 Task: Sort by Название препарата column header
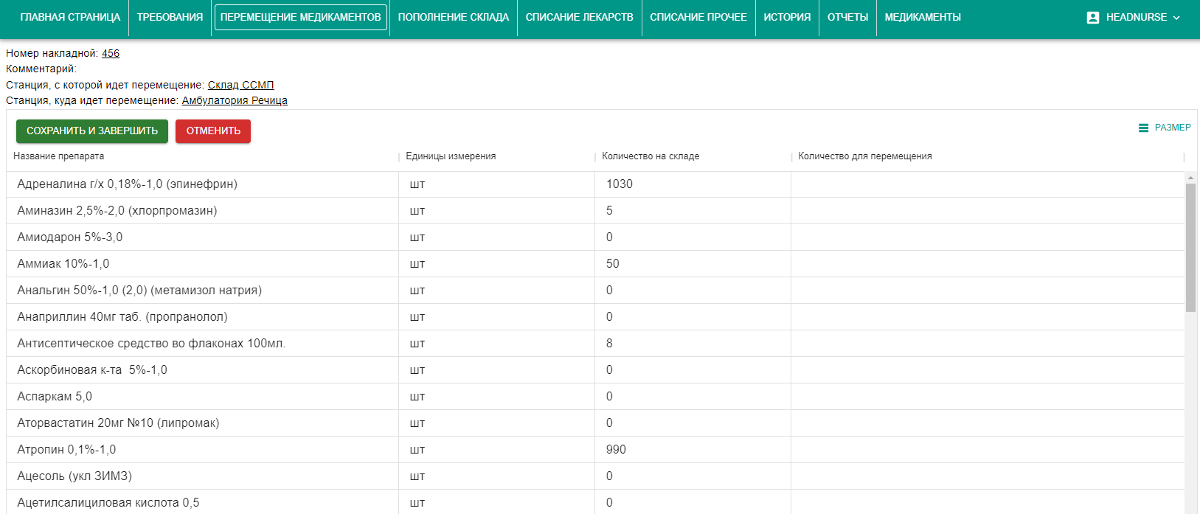coord(59,156)
